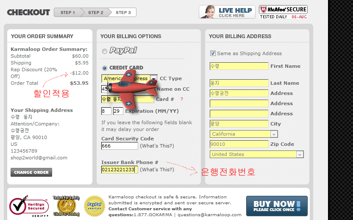This screenshot has height=220, width=353.
Task: Click the first billing Address field
Action: pos(239,93)
